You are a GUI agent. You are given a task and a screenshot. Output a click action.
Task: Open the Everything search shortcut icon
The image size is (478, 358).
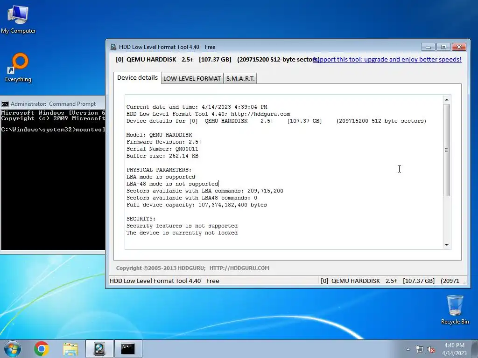18,68
